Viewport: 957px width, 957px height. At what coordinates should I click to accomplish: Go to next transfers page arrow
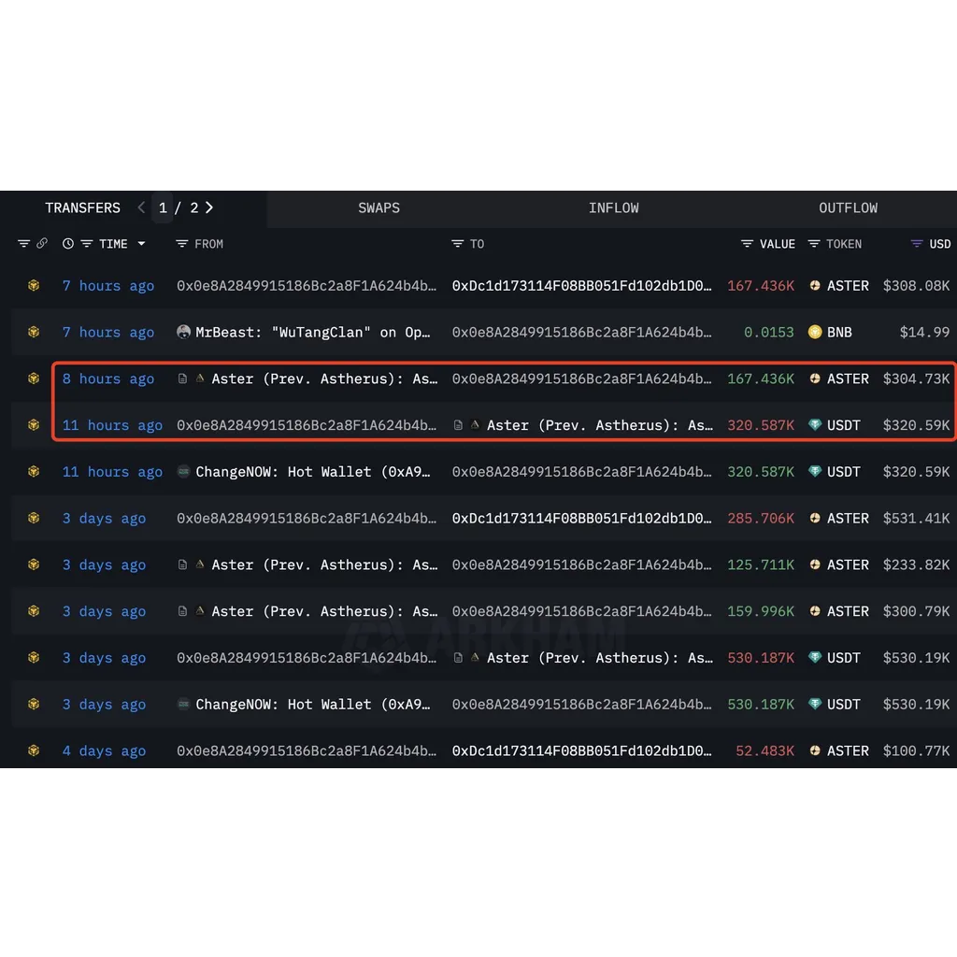click(209, 207)
